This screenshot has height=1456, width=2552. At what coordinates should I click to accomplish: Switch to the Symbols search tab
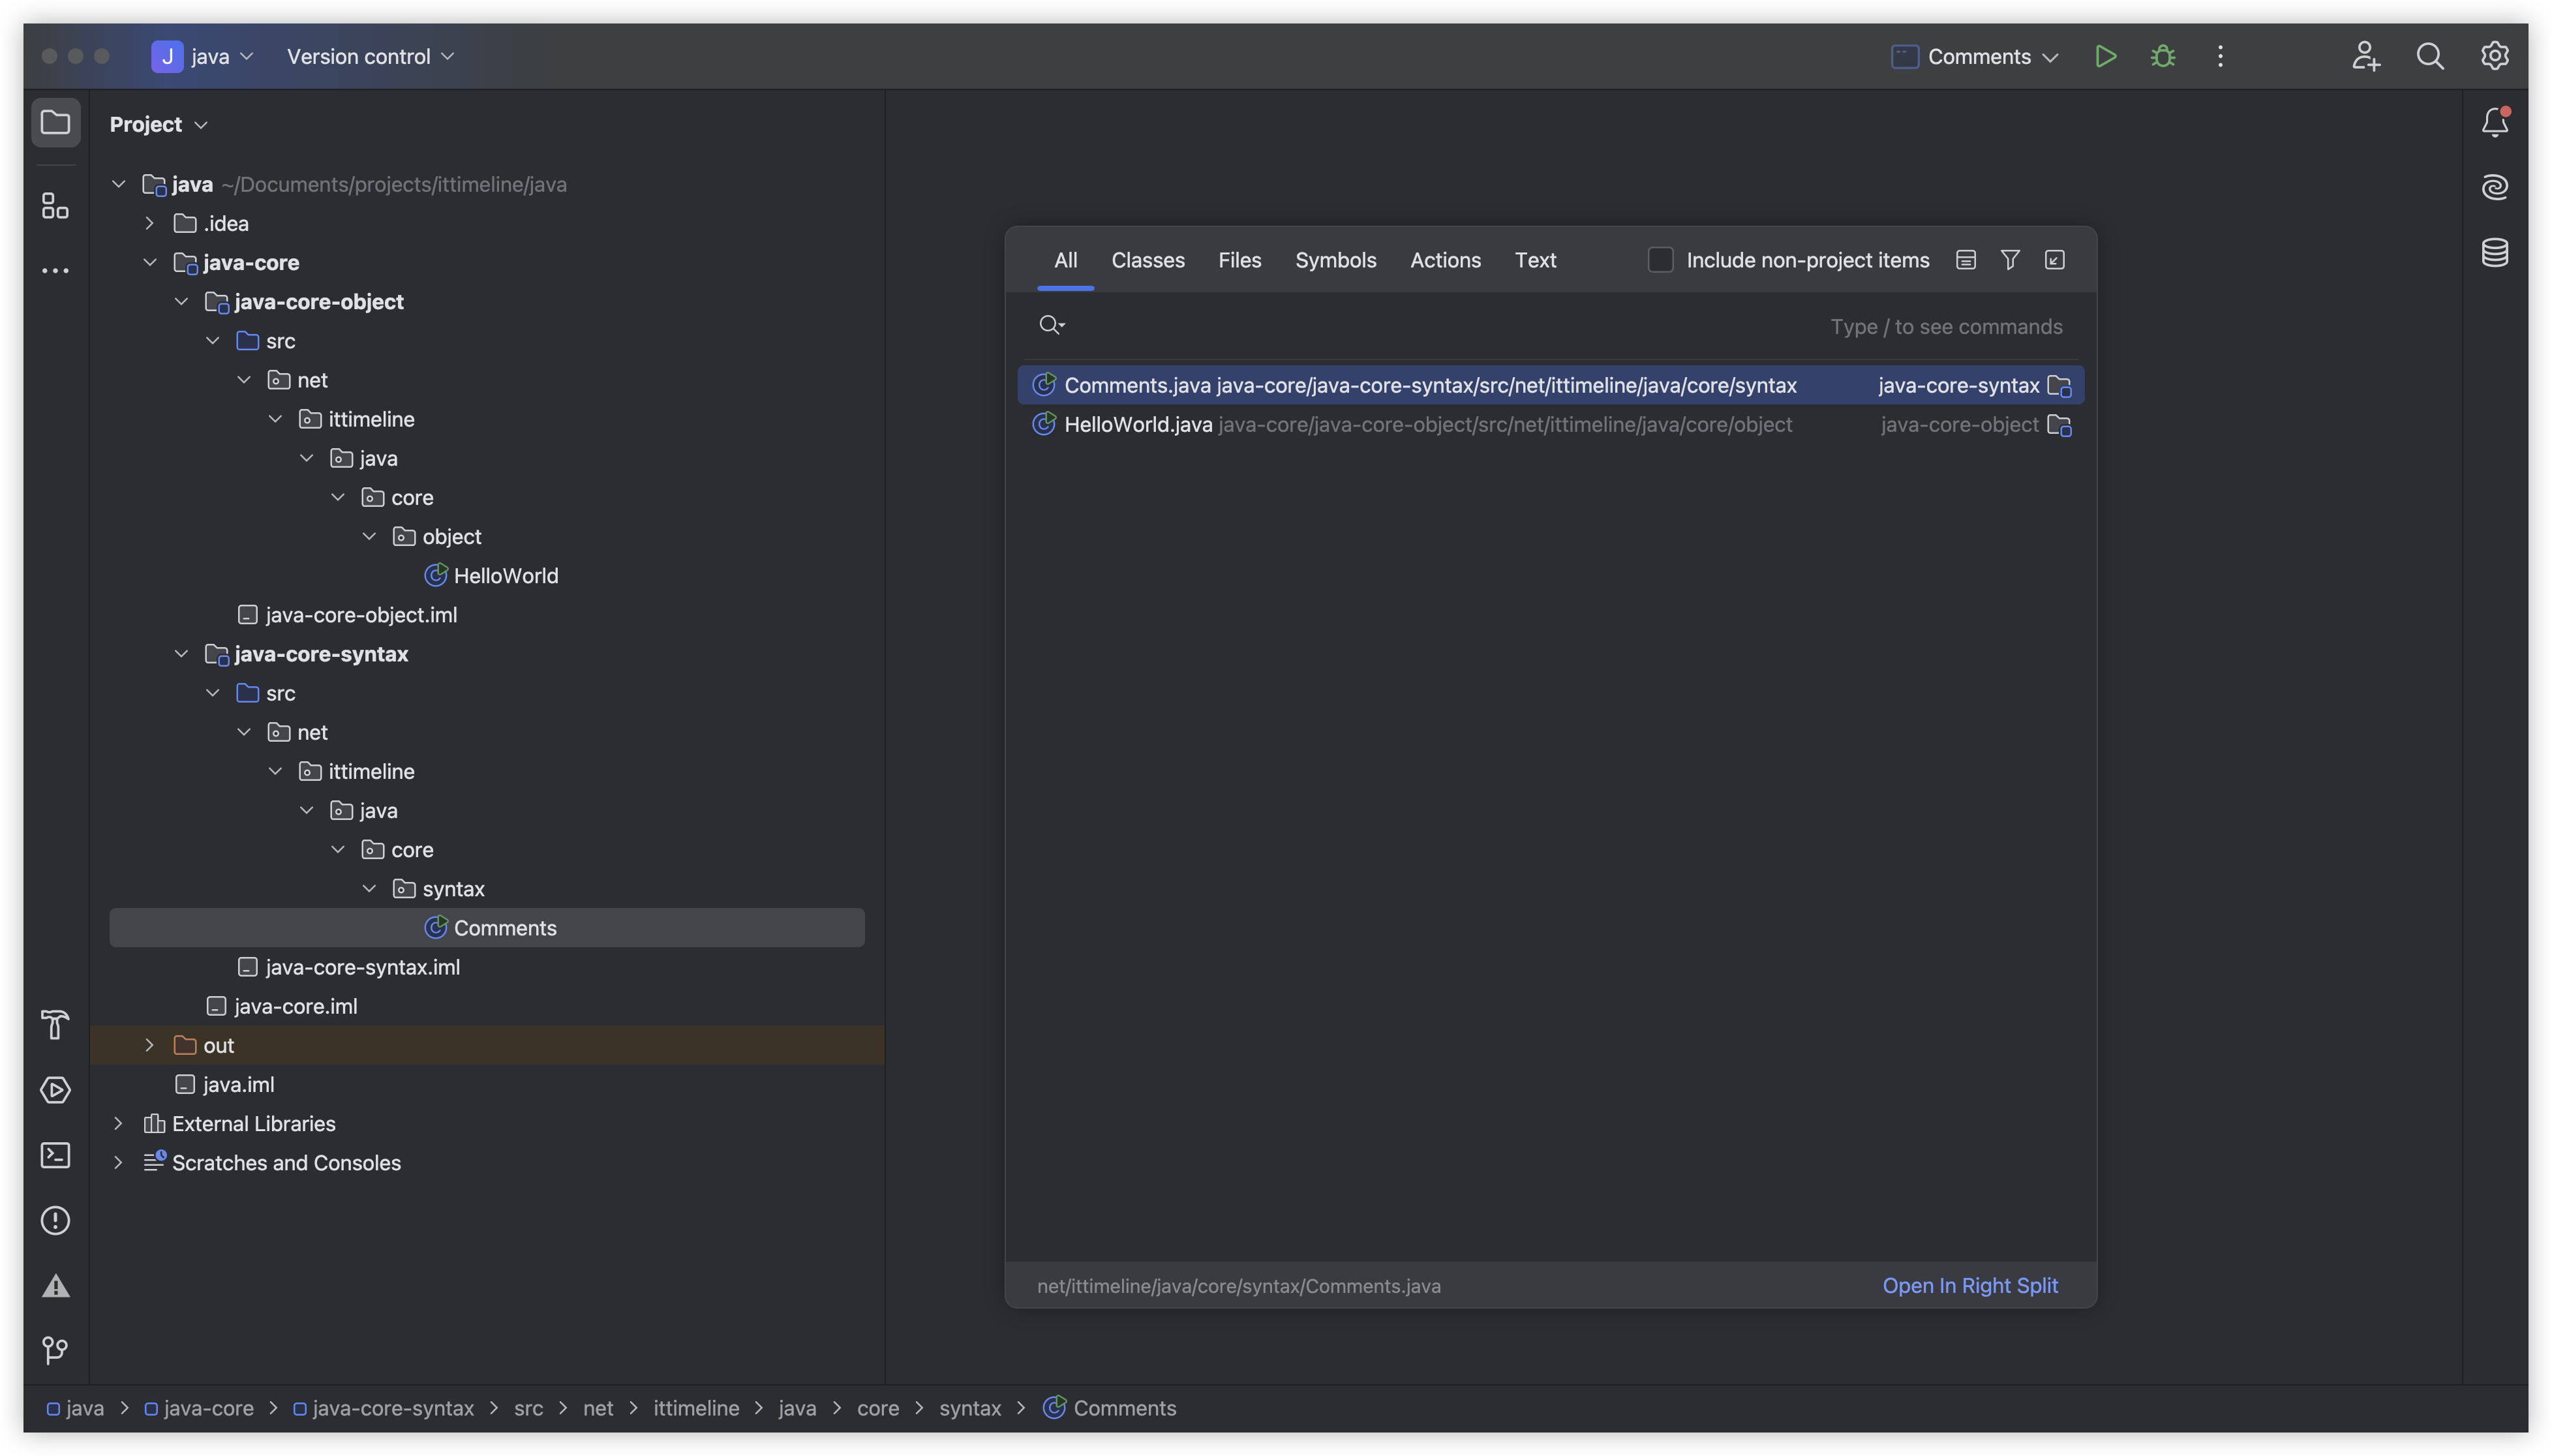pyautogui.click(x=1335, y=260)
